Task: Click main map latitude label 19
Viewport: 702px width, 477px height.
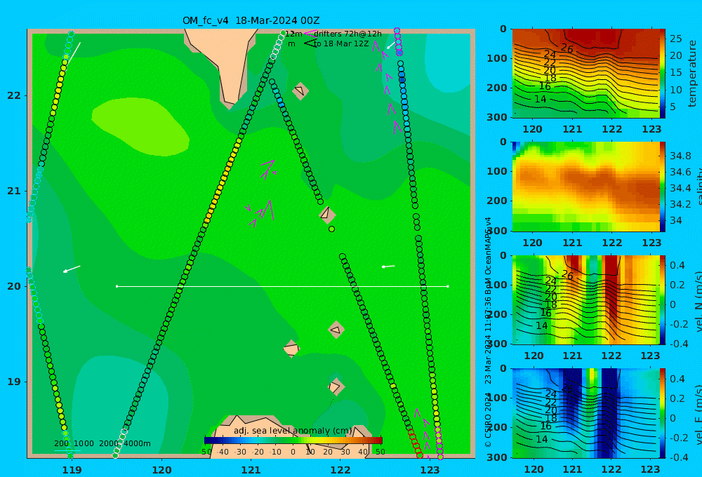Action: coord(13,382)
